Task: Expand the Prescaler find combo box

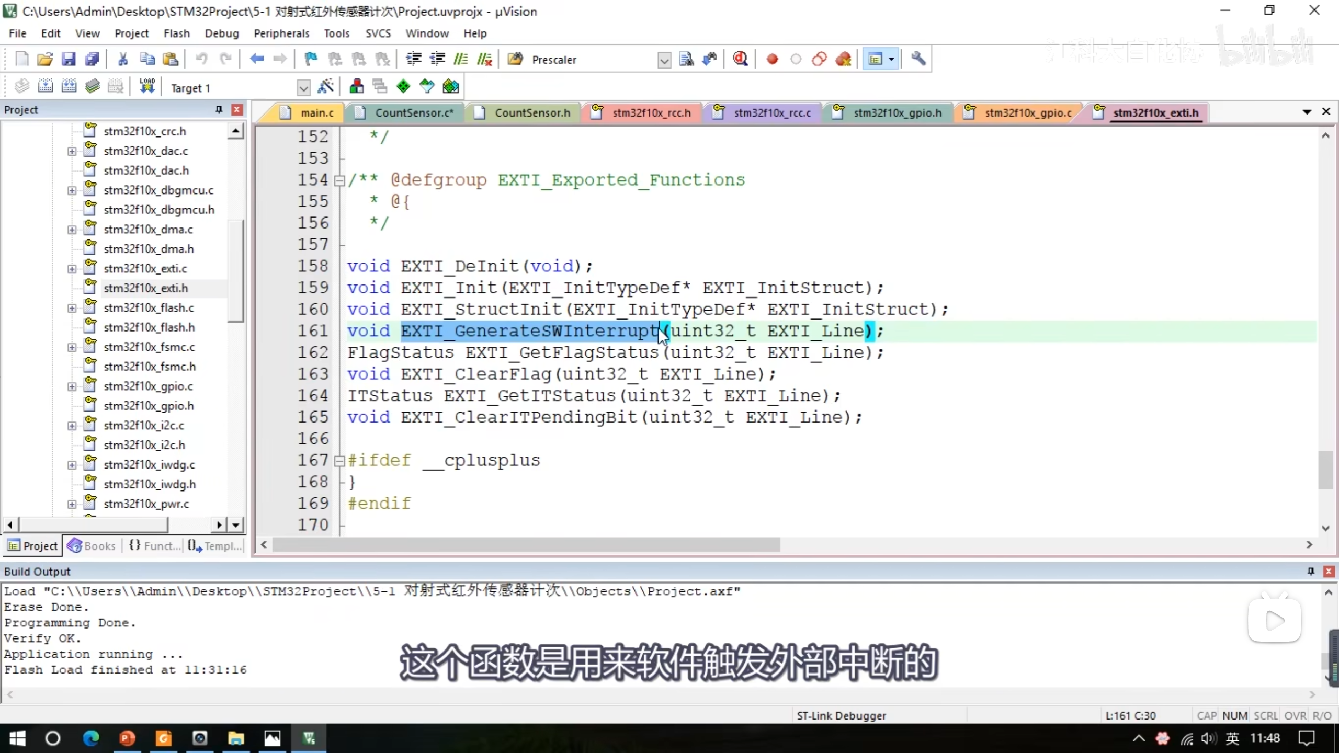Action: [x=664, y=60]
